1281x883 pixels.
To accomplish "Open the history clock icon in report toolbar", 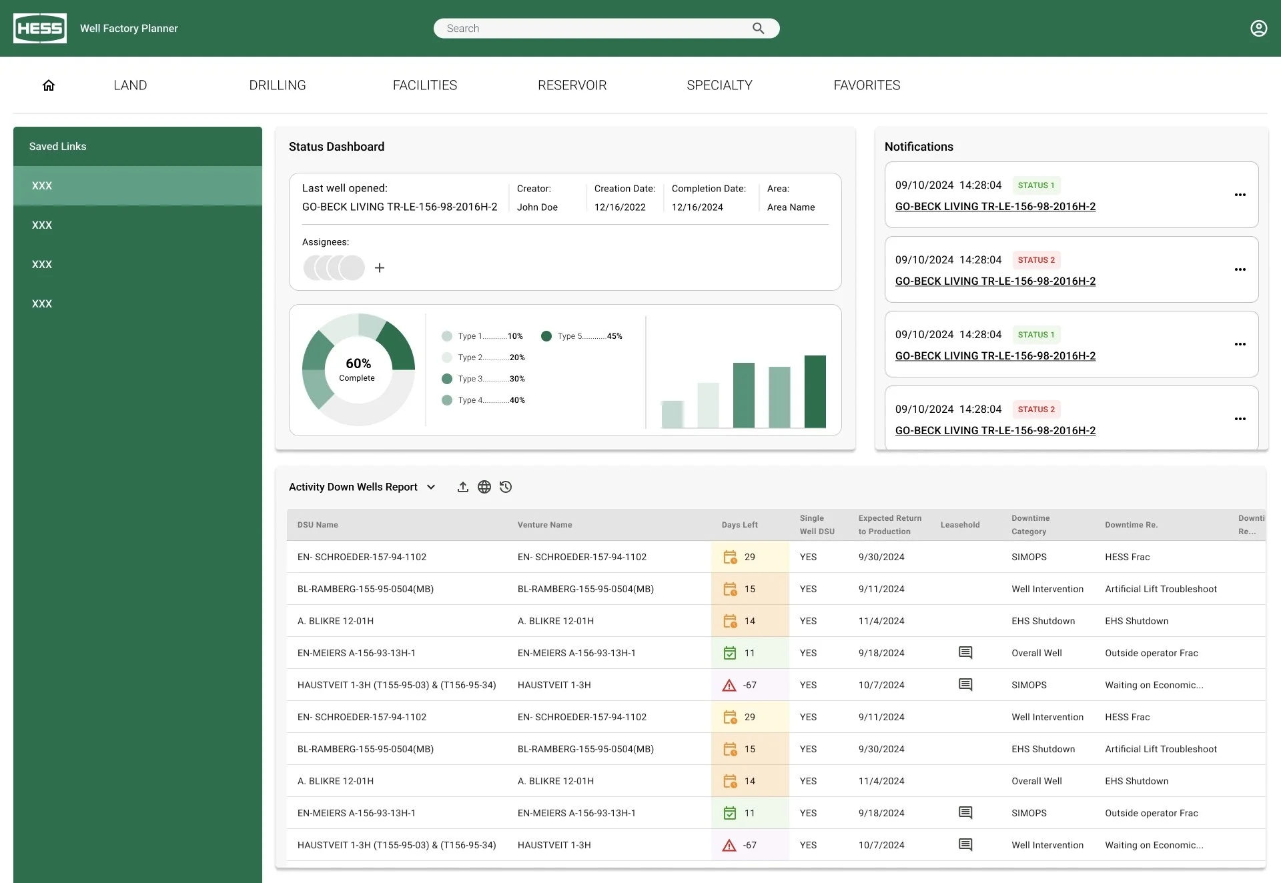I will pos(506,487).
